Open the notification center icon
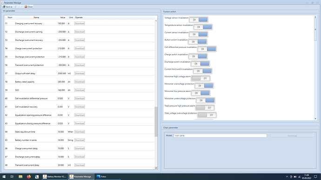This screenshot has width=321, height=180. [315, 177]
